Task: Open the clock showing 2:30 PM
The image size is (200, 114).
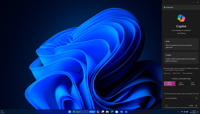Action: [x=193, y=112]
